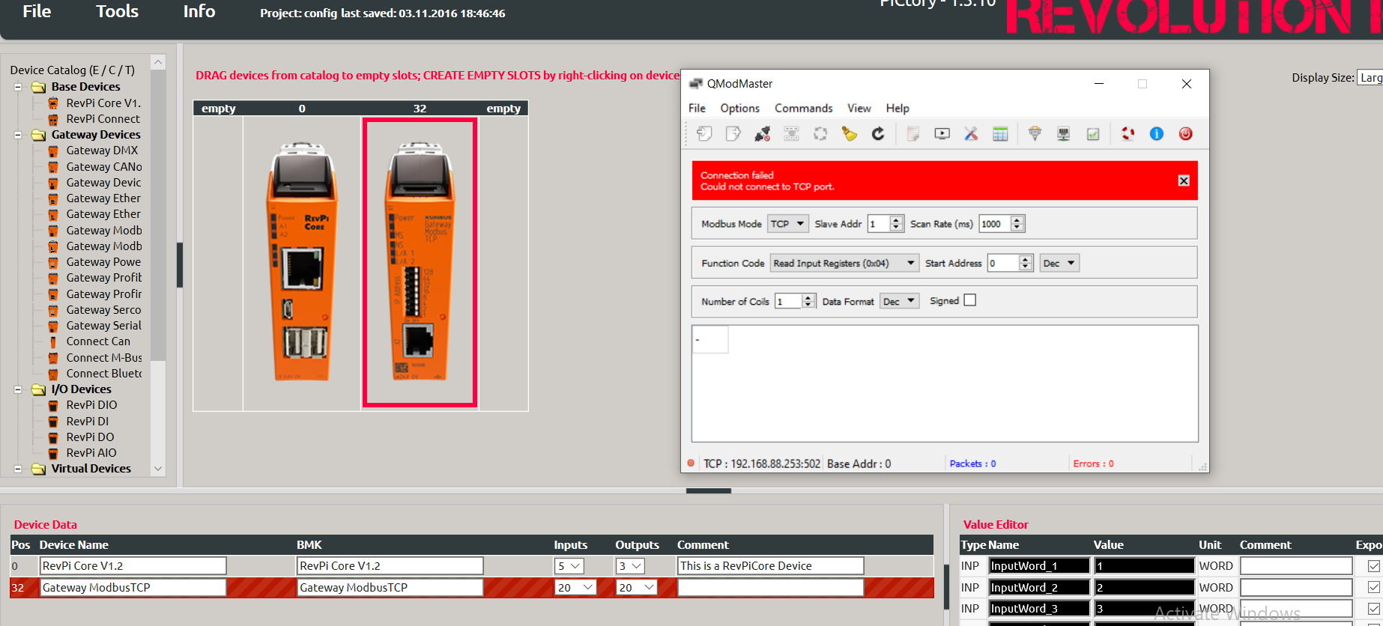Open the Data Format dropdown
The image size is (1383, 626).
pos(900,301)
